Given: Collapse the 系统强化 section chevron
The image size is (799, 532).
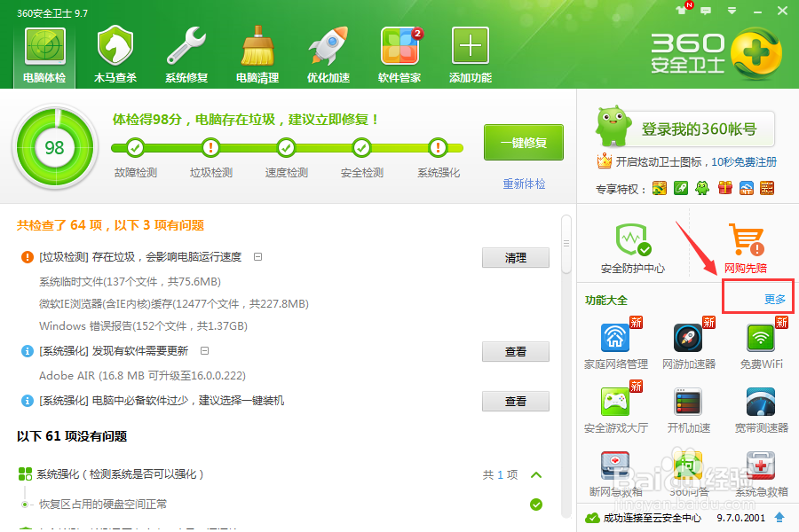Looking at the screenshot, I should (x=536, y=475).
